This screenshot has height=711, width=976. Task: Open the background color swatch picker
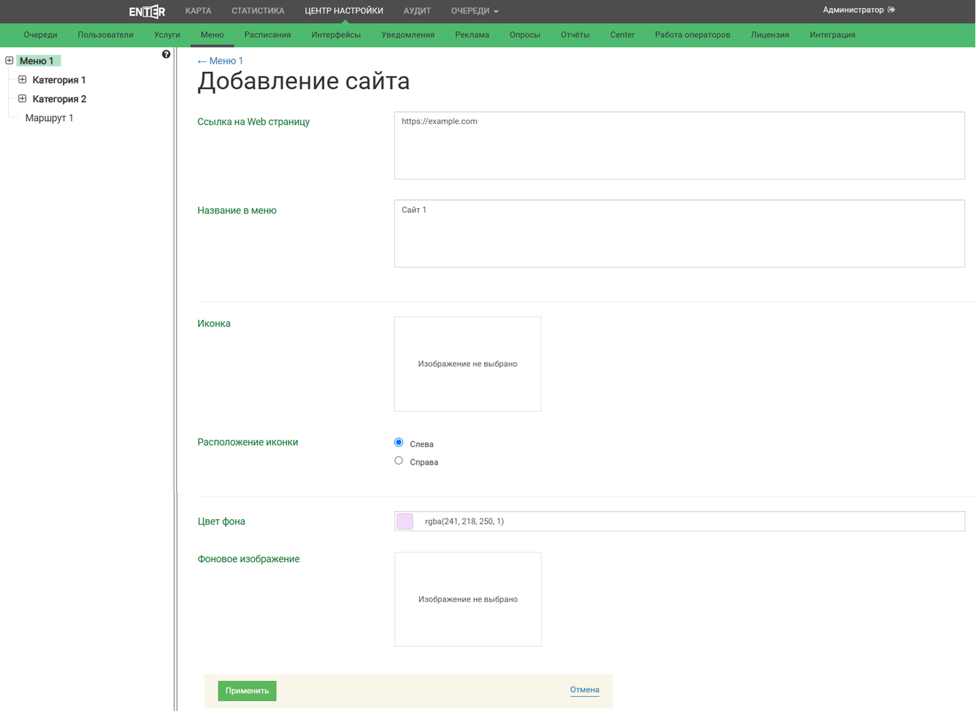tap(405, 521)
